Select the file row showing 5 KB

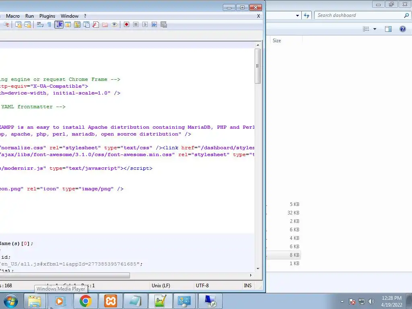point(283,204)
